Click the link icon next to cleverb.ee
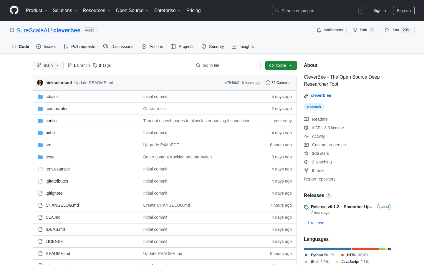The height and width of the screenshot is (265, 424). pos(306,96)
